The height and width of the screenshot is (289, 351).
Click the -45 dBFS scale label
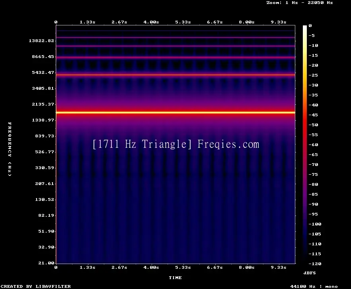click(x=313, y=115)
